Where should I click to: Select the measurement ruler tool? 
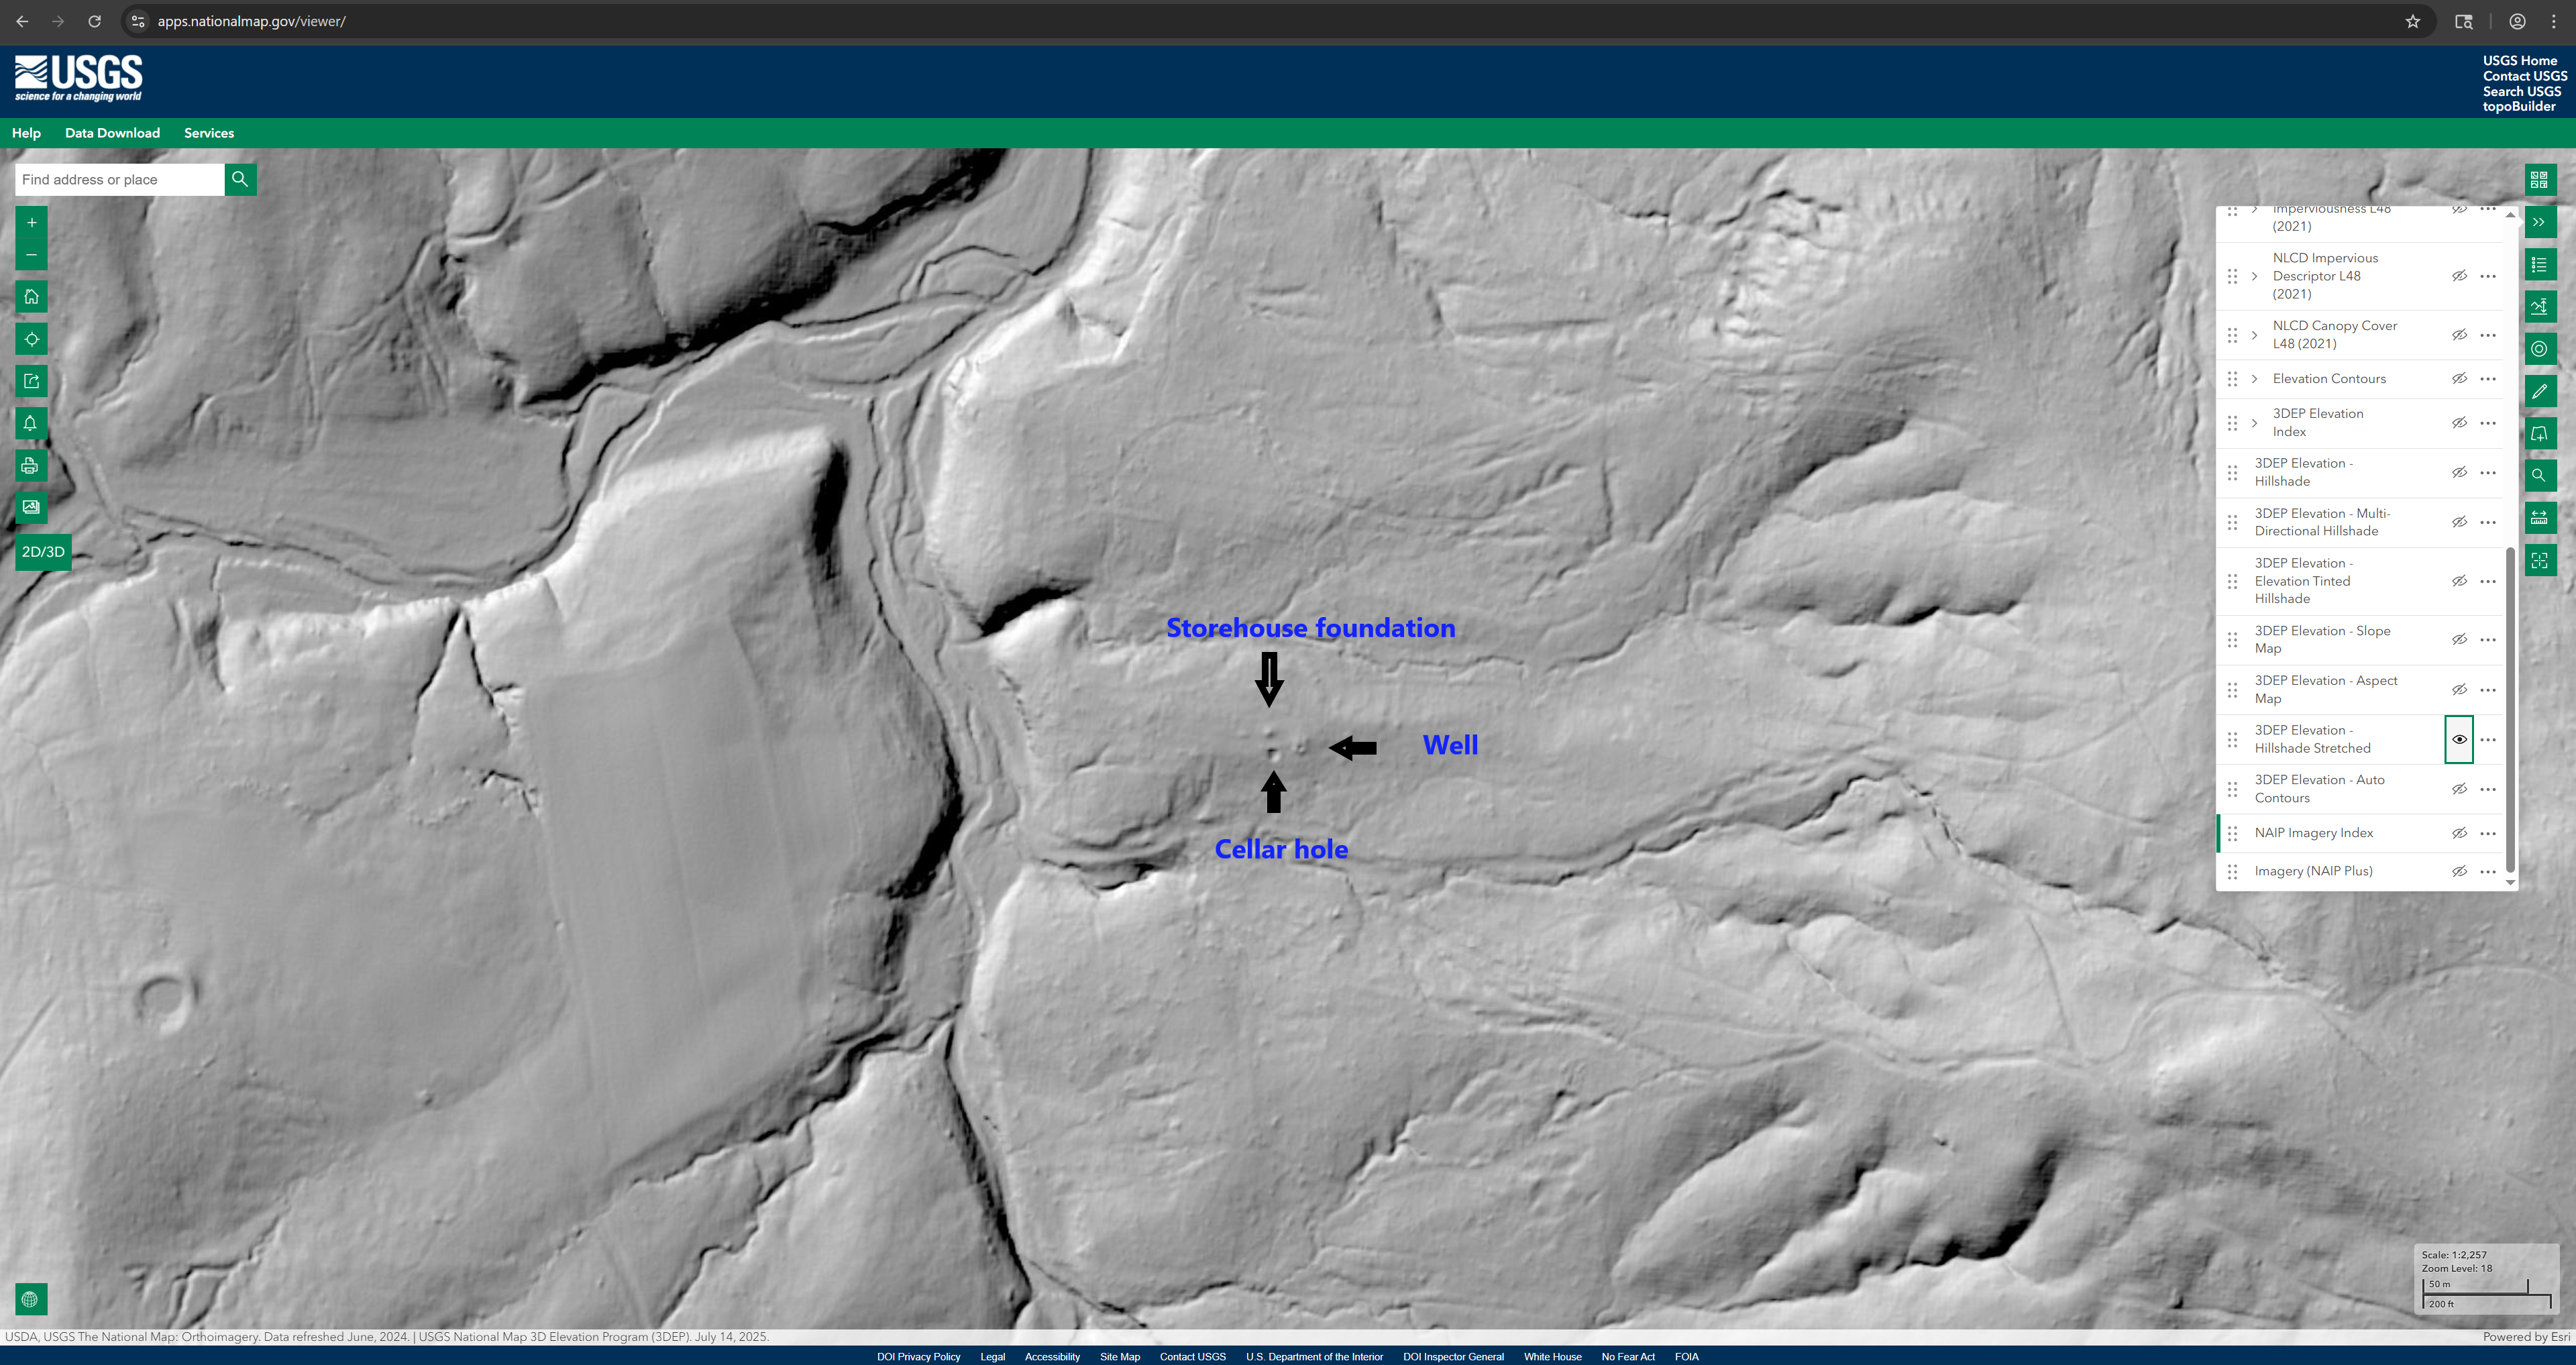click(x=2539, y=518)
